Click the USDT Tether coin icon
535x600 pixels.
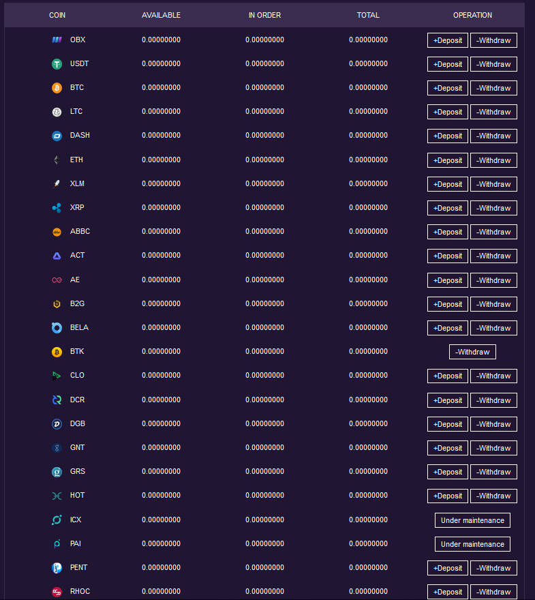coord(57,64)
